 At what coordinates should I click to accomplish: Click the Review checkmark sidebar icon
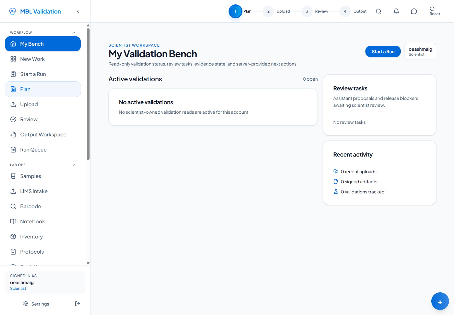(x=13, y=119)
